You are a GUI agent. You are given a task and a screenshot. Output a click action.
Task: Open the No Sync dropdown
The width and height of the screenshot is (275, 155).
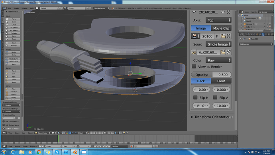tap(120, 146)
